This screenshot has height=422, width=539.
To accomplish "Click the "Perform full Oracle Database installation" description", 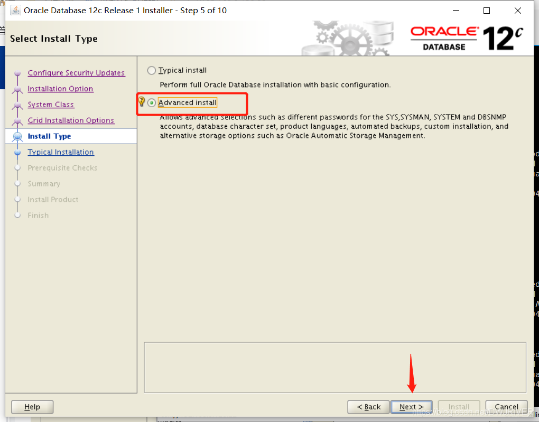I will click(275, 85).
